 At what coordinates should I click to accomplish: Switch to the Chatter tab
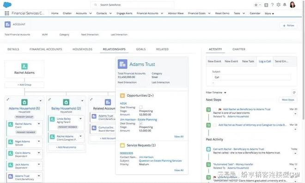238,49
